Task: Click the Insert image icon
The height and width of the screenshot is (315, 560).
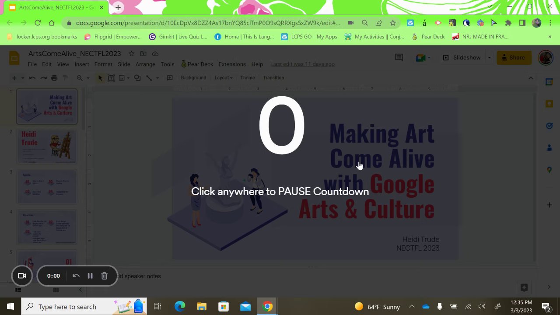Action: point(122,78)
